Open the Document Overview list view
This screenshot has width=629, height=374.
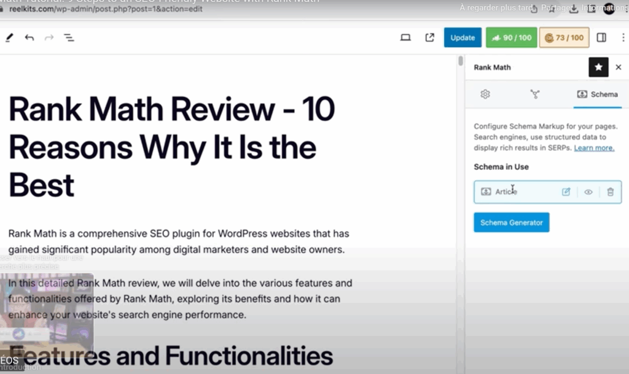[x=69, y=37]
